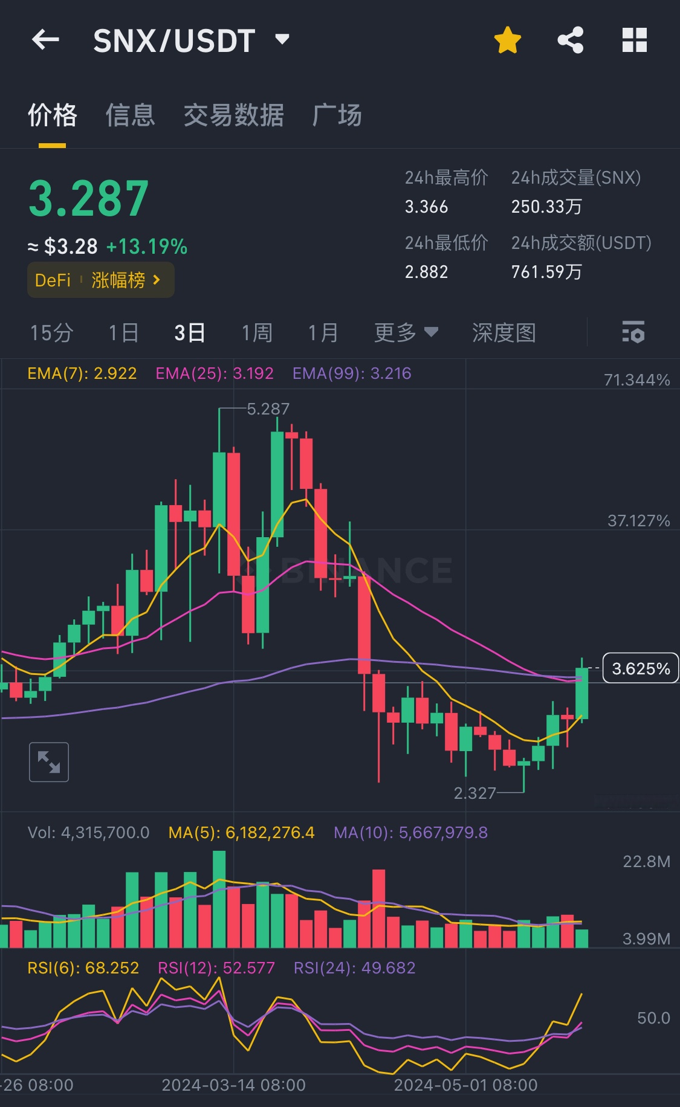
Task: Select the 1日 timeframe
Action: click(123, 332)
